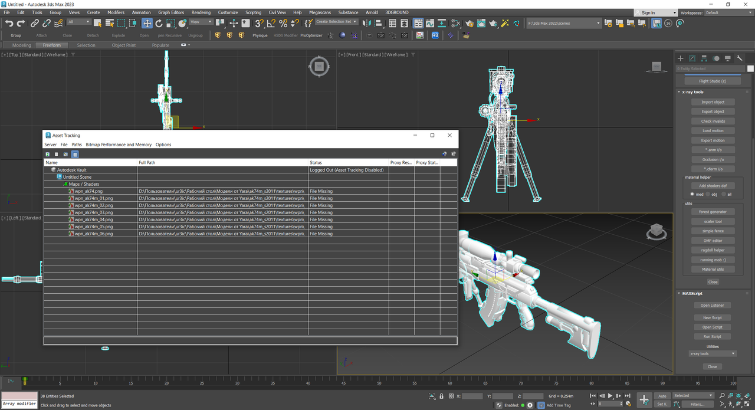Open Bitmap Performance and Memory menu
The width and height of the screenshot is (755, 410).
pos(119,145)
